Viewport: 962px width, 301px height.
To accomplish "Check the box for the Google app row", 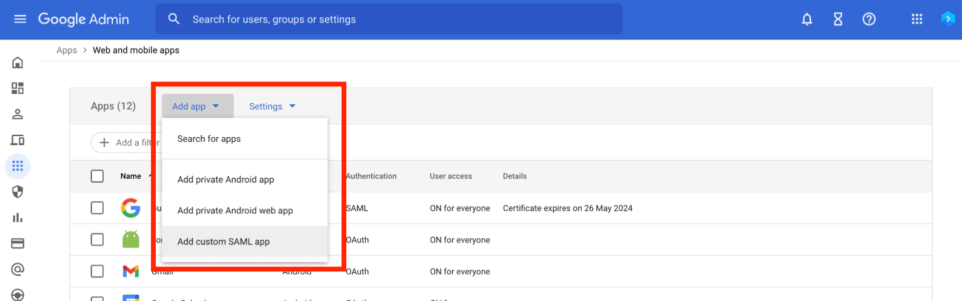I will 97,208.
